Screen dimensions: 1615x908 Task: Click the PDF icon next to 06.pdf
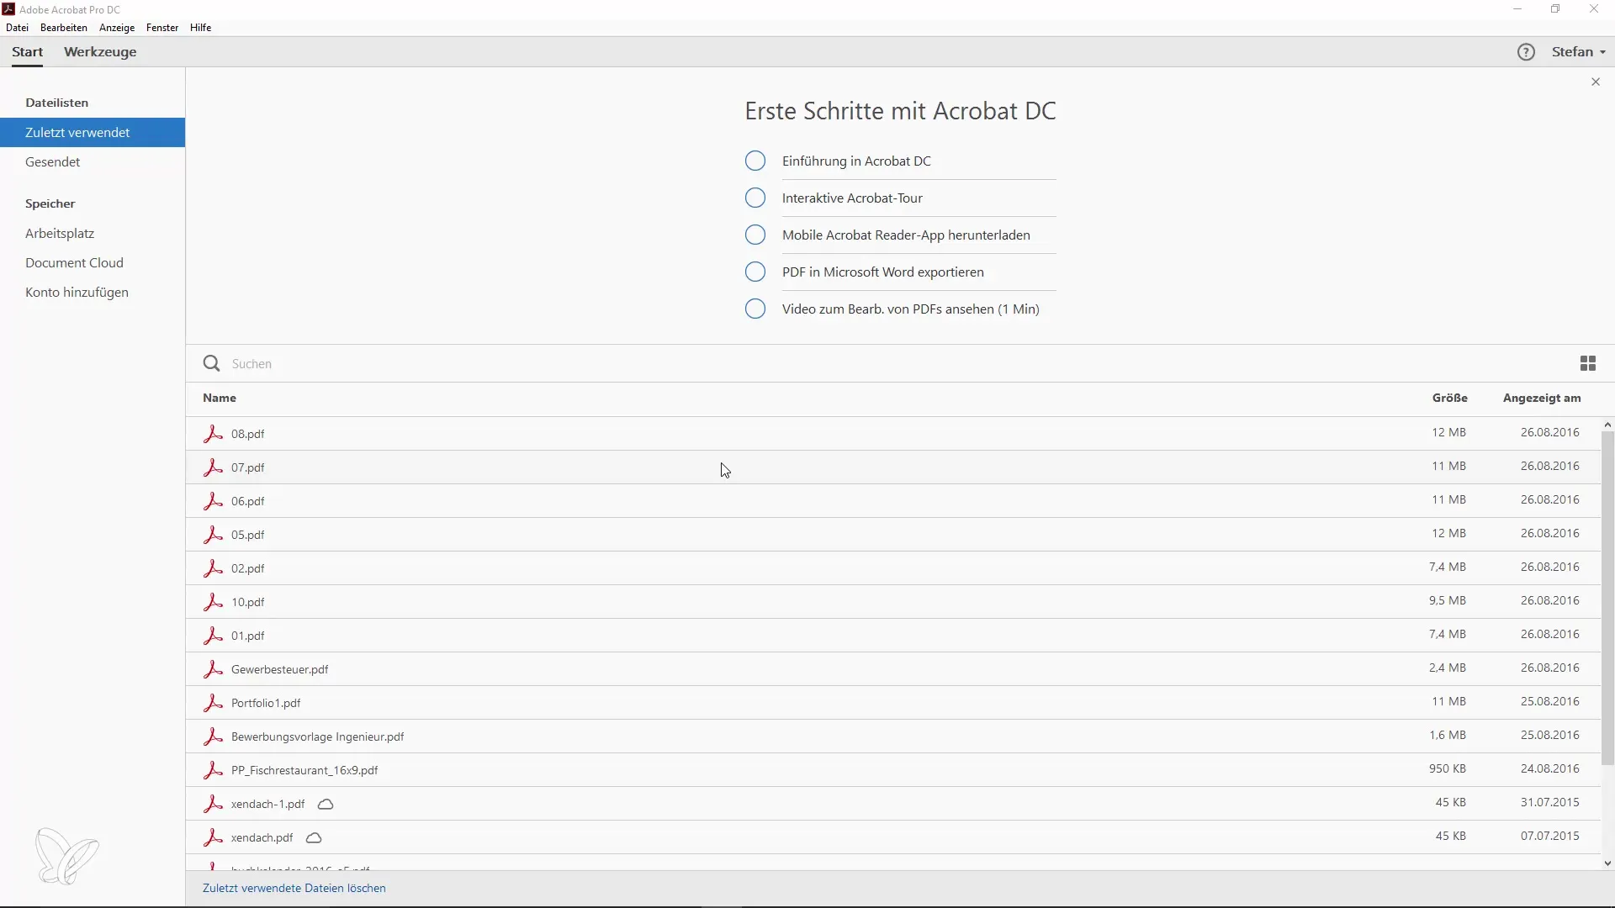213,501
